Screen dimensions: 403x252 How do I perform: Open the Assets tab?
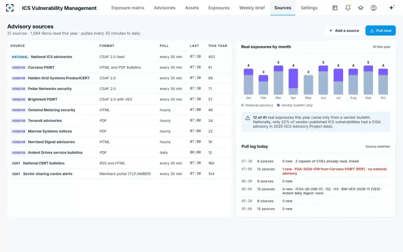192,8
